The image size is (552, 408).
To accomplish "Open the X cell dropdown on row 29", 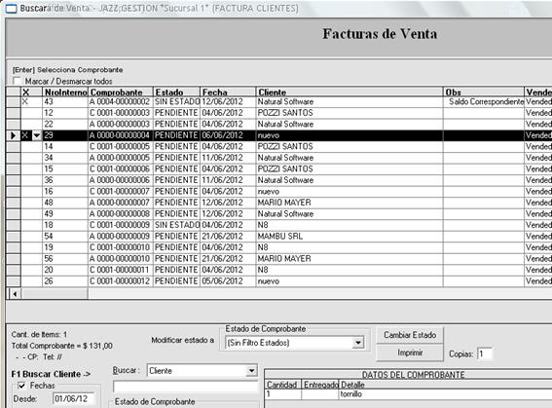I will point(37,135).
